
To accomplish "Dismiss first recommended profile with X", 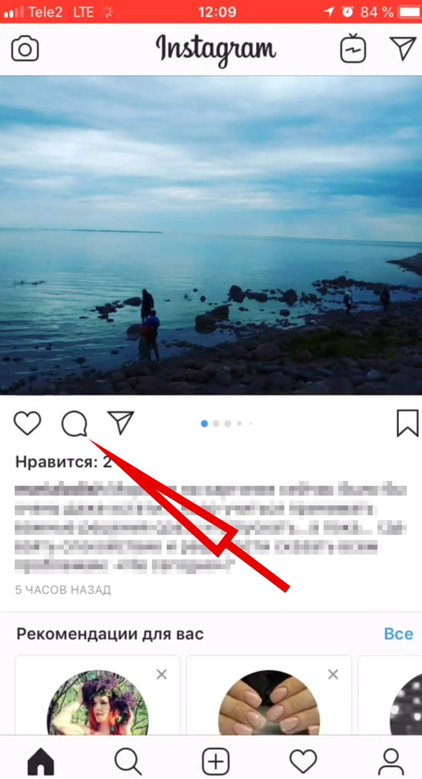I will (162, 674).
